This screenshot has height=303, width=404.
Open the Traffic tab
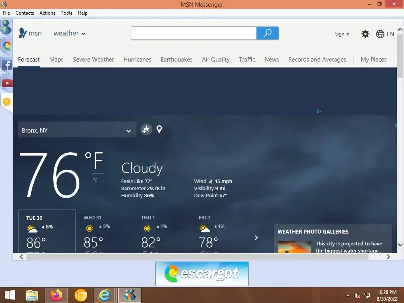click(247, 60)
